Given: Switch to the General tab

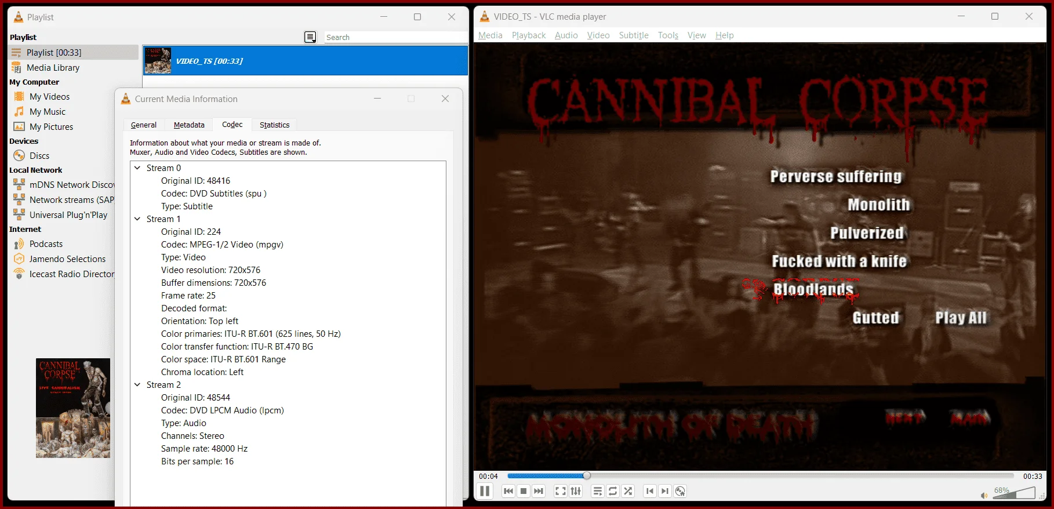Looking at the screenshot, I should [x=144, y=125].
